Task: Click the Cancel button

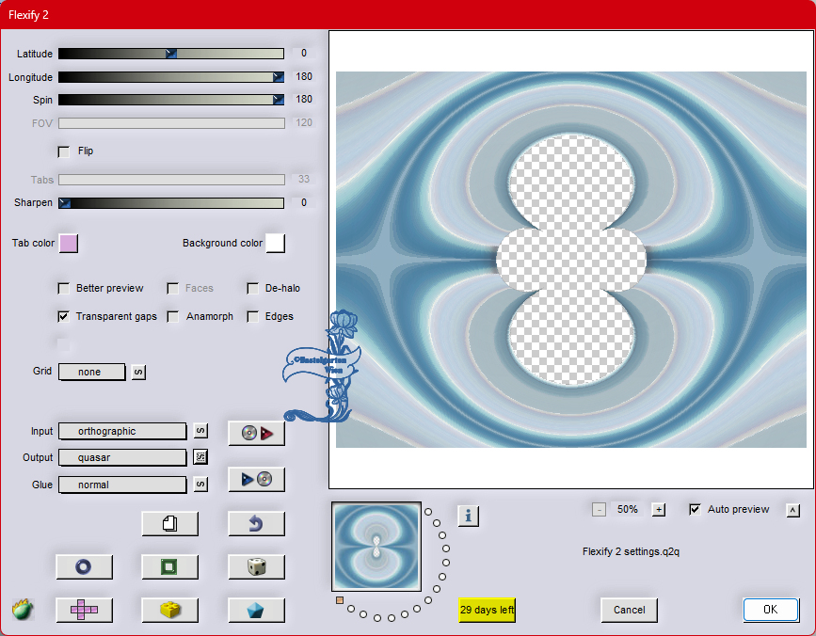Action: (629, 610)
